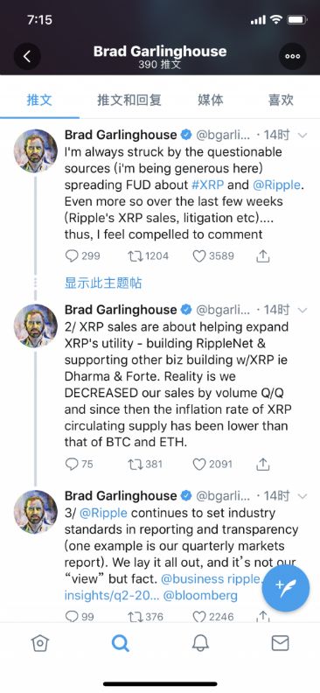Switch to 推文和回复 tab
Screen dimensions: 320x693
(x=129, y=100)
